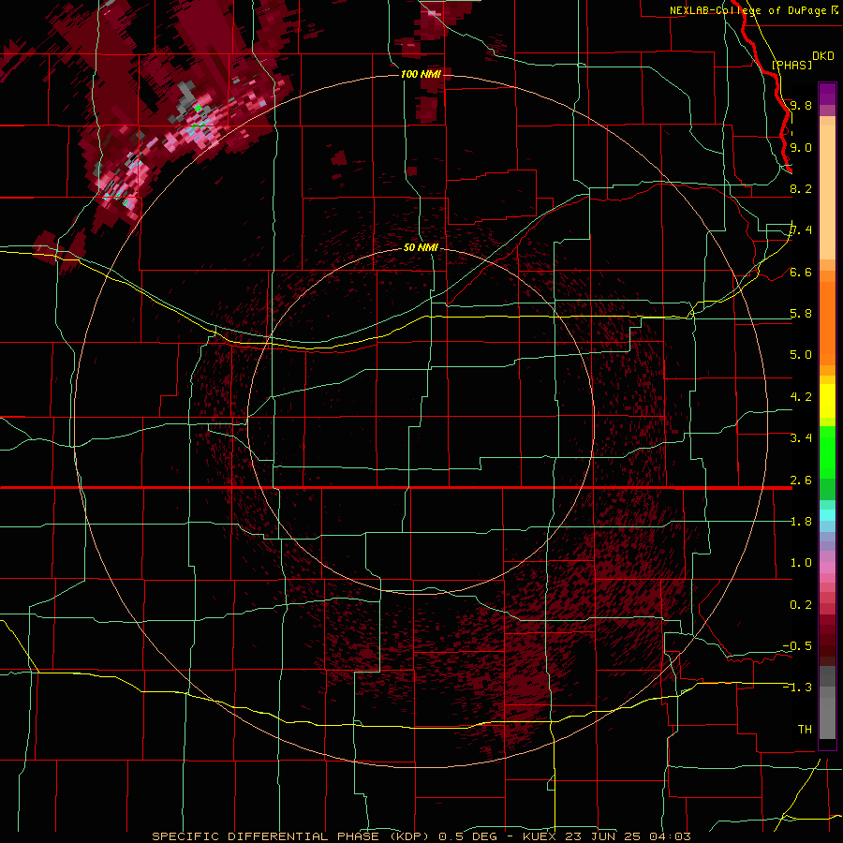Click the "[PHAS]" legend units label
843x843 pixels.
coord(791,65)
